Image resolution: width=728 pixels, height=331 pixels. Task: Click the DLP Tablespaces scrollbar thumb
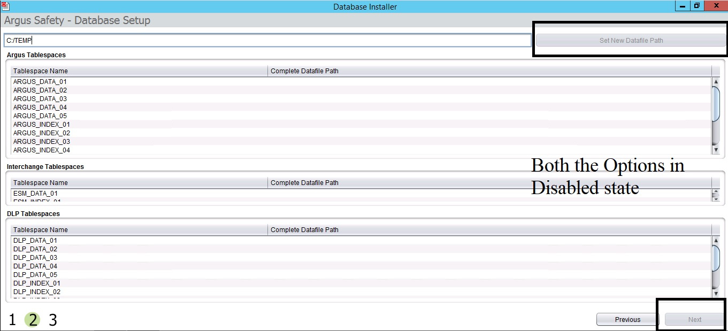click(x=716, y=258)
